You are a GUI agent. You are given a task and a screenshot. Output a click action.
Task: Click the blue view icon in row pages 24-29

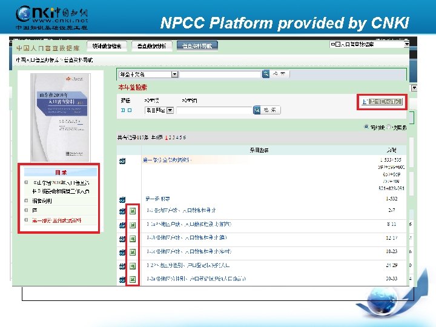click(x=122, y=266)
